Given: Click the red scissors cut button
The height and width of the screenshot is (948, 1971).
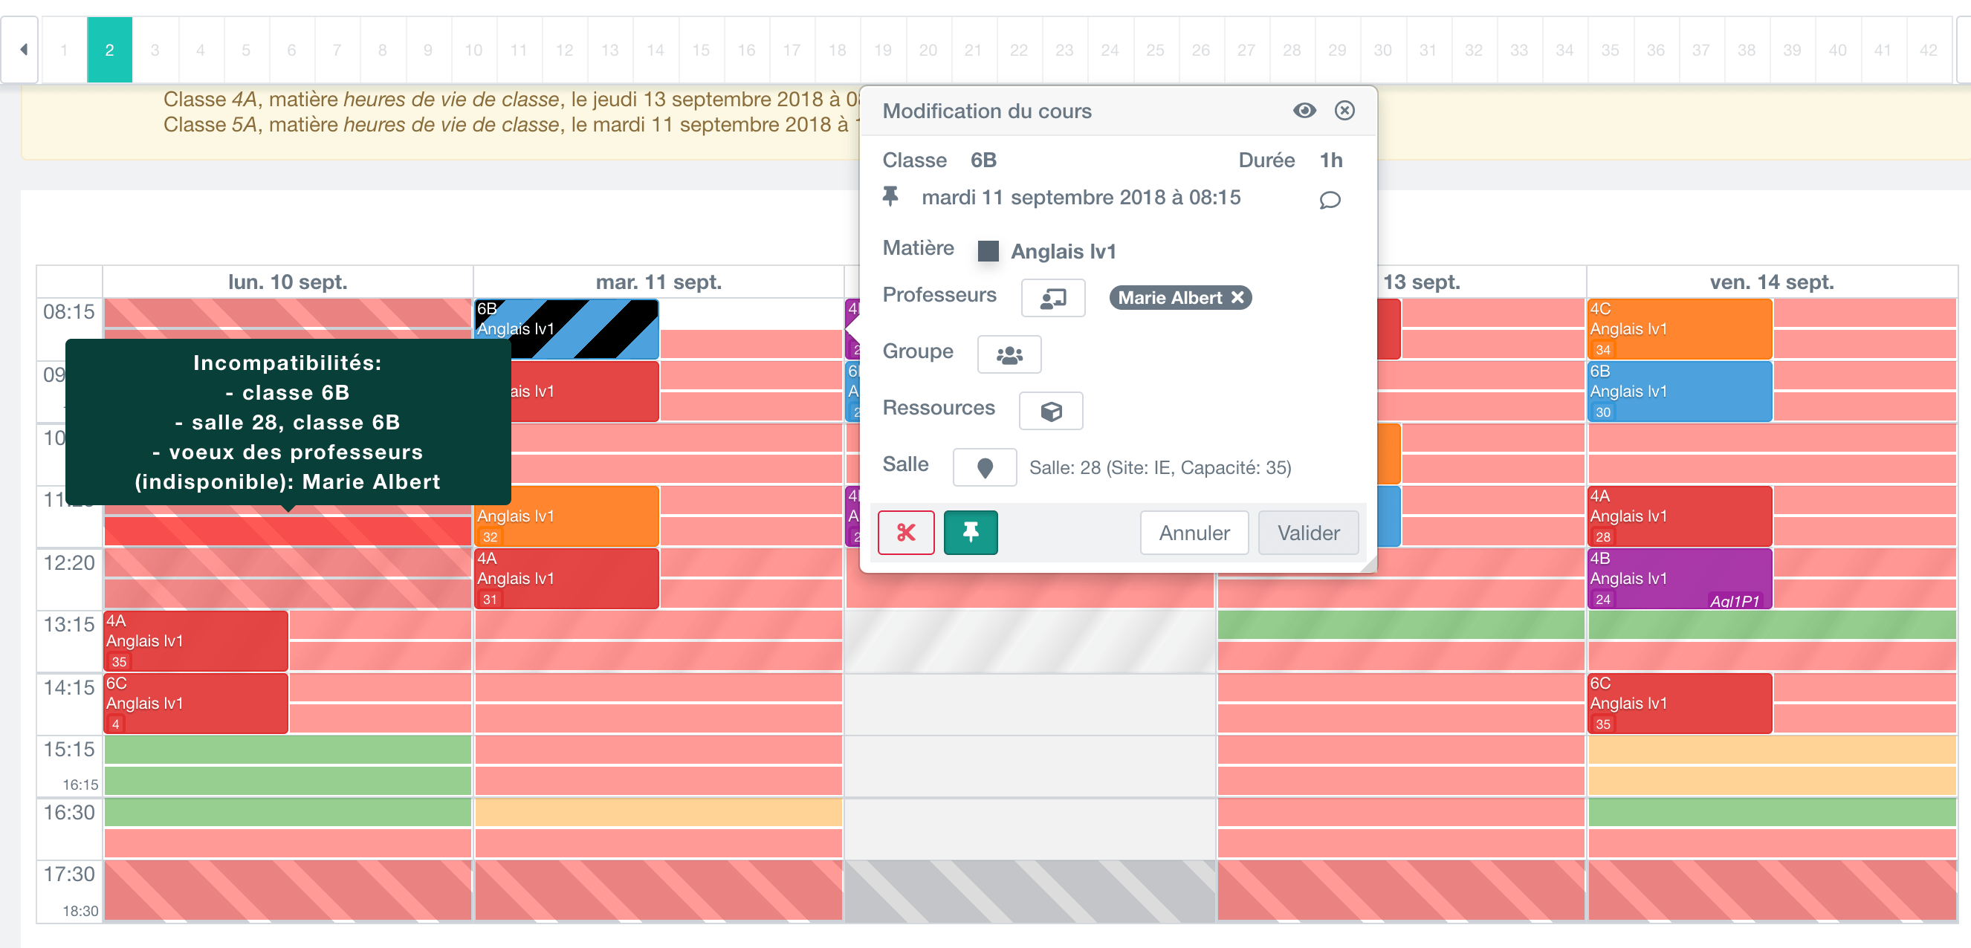Looking at the screenshot, I should click(x=905, y=532).
